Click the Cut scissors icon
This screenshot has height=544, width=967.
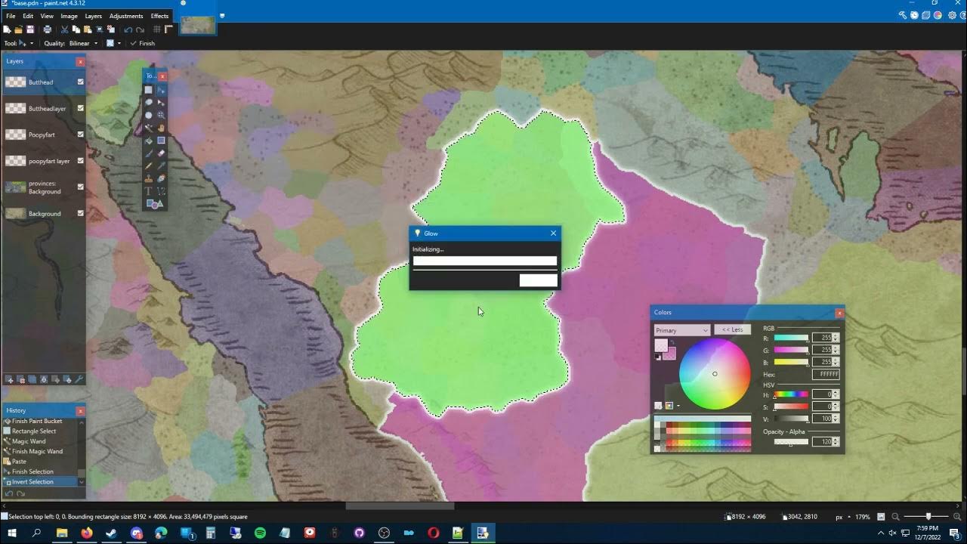click(x=64, y=29)
